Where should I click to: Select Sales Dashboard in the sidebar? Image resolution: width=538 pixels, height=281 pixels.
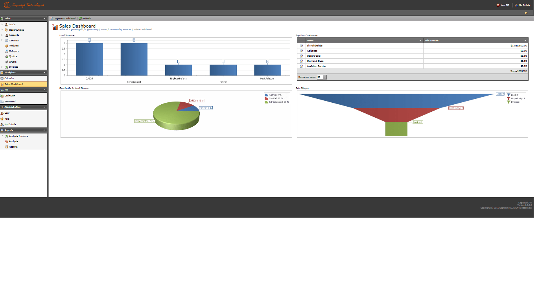(13, 84)
